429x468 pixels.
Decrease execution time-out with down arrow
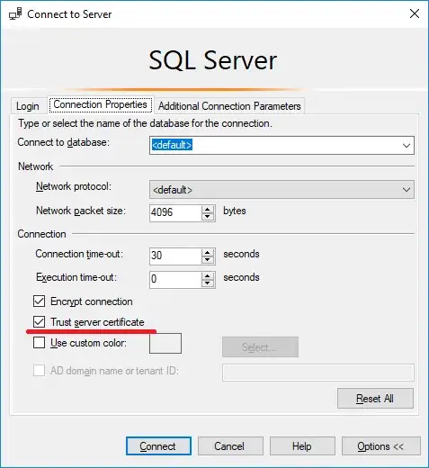[208, 283]
